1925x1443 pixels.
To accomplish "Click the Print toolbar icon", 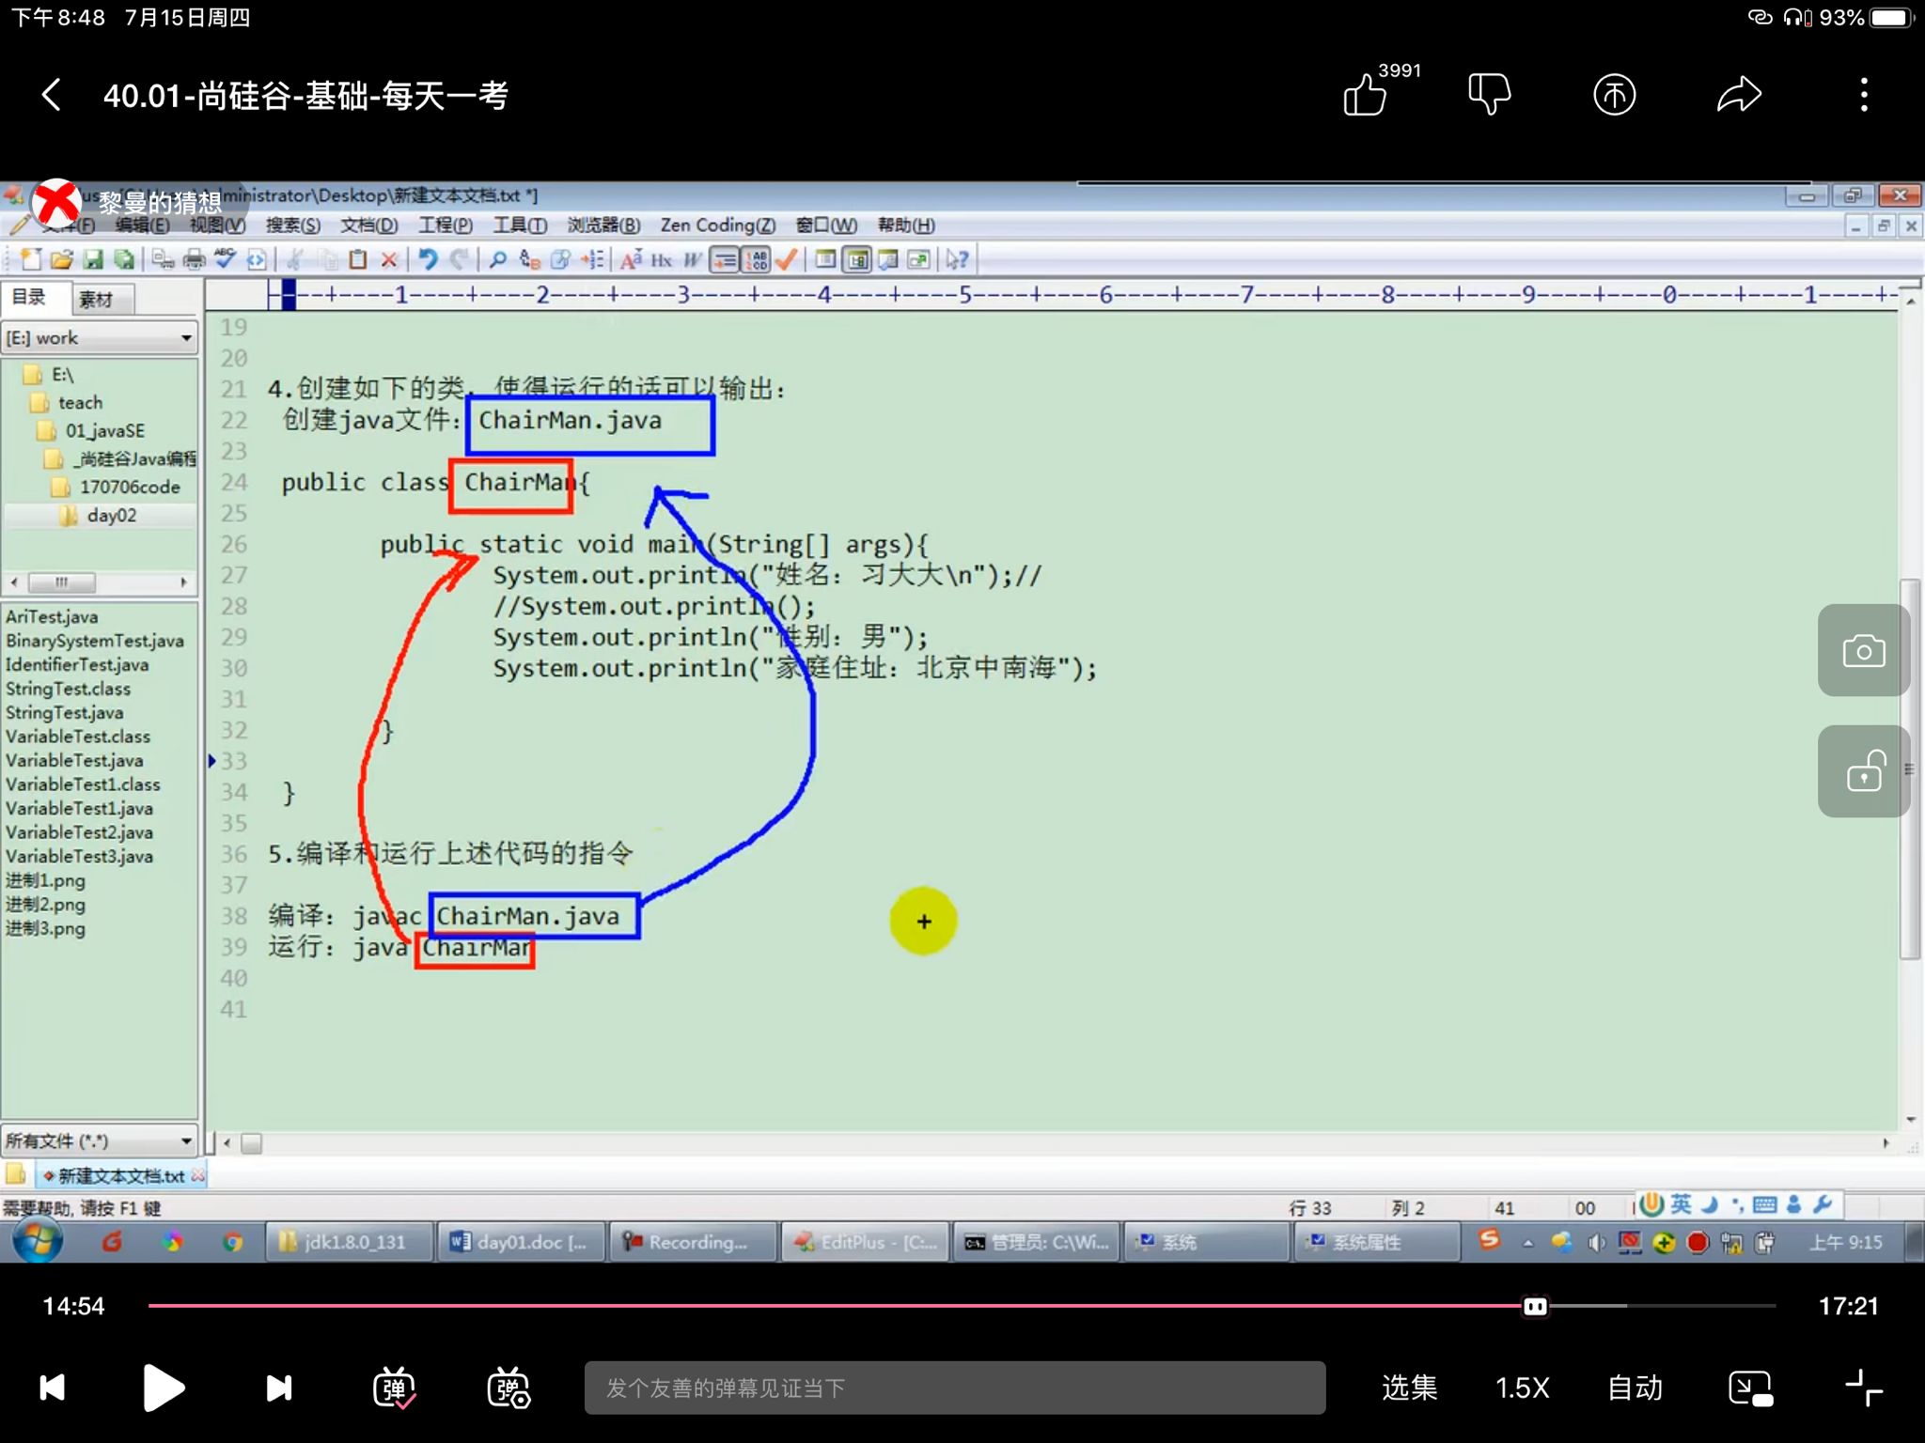I will coord(195,259).
